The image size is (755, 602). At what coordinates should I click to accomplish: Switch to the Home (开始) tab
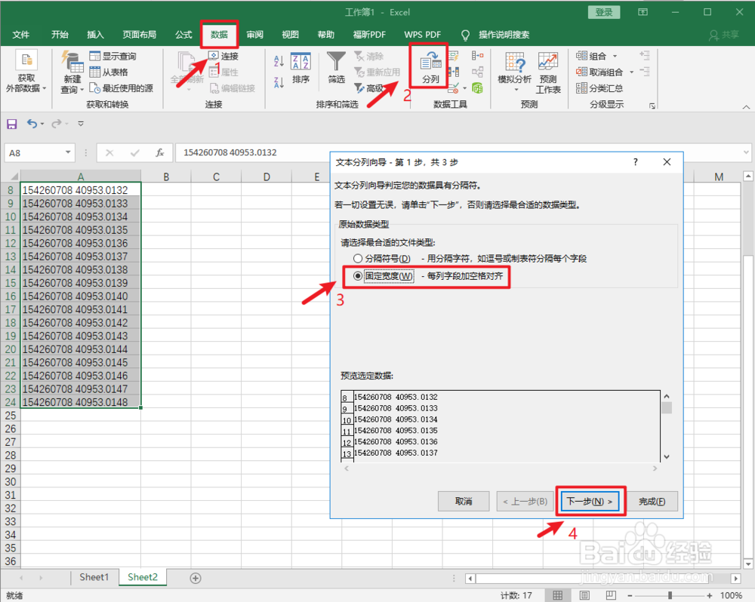(60, 35)
